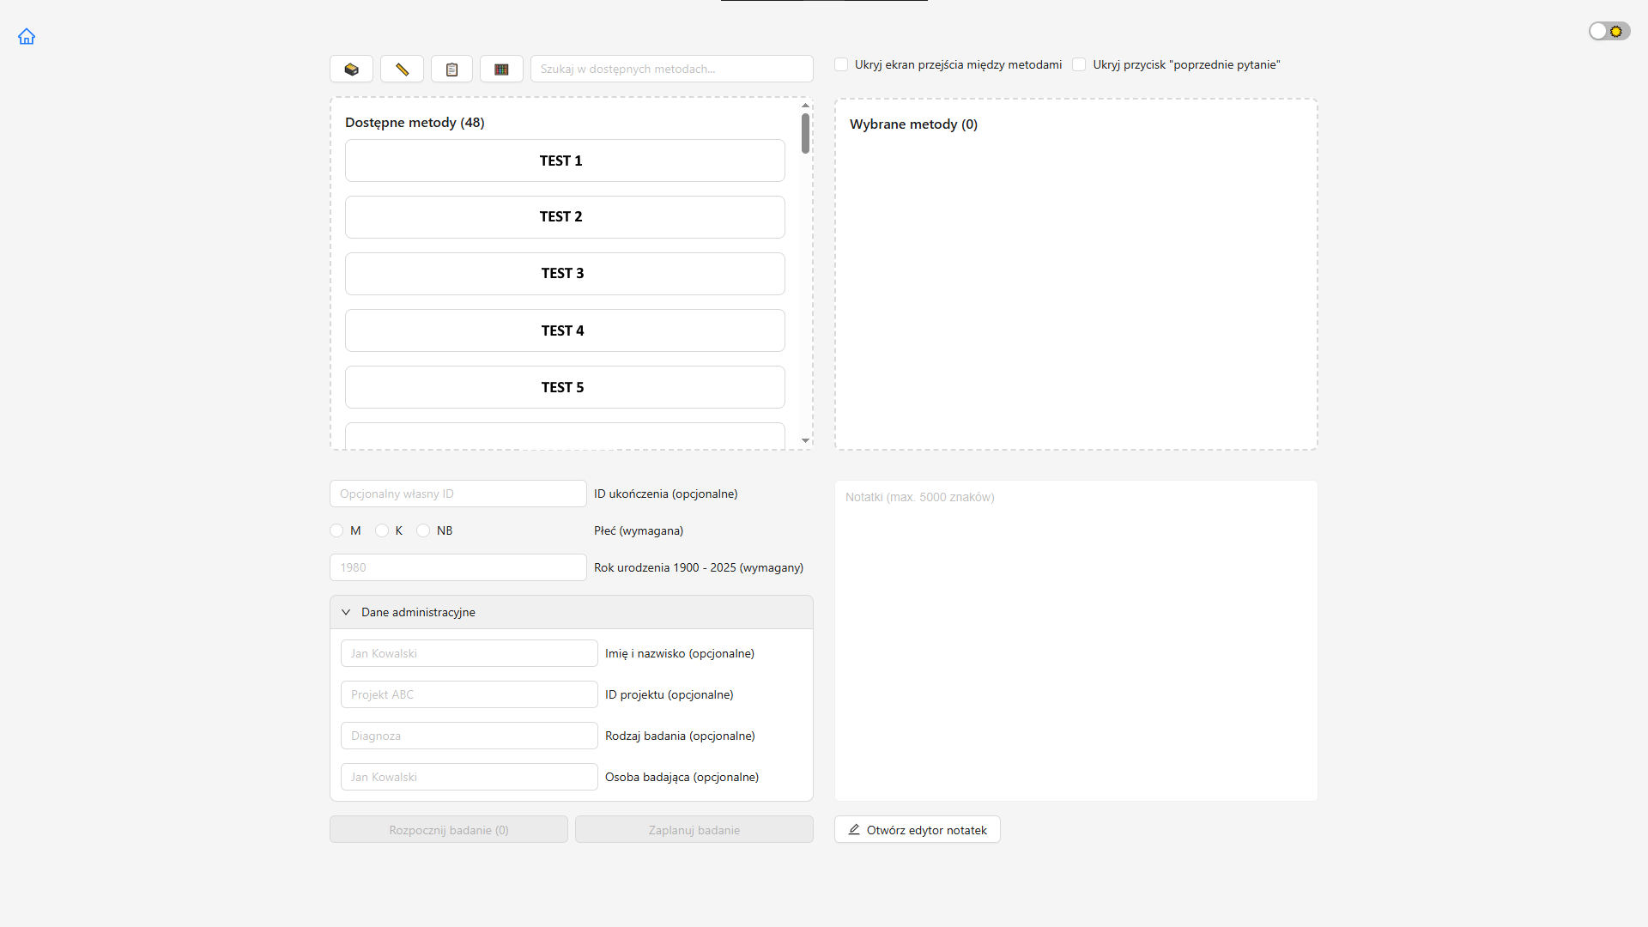Click the birth year input field
Screen dimensions: 1648x927
[458, 567]
